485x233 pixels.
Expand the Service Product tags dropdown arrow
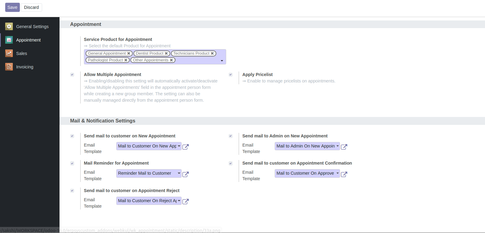(x=222, y=60)
